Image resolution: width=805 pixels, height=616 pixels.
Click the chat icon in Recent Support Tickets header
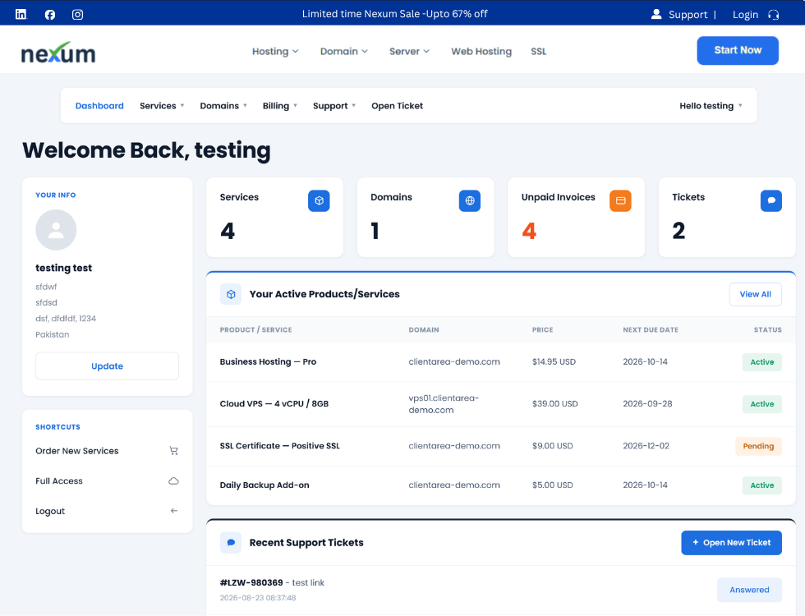click(x=231, y=543)
